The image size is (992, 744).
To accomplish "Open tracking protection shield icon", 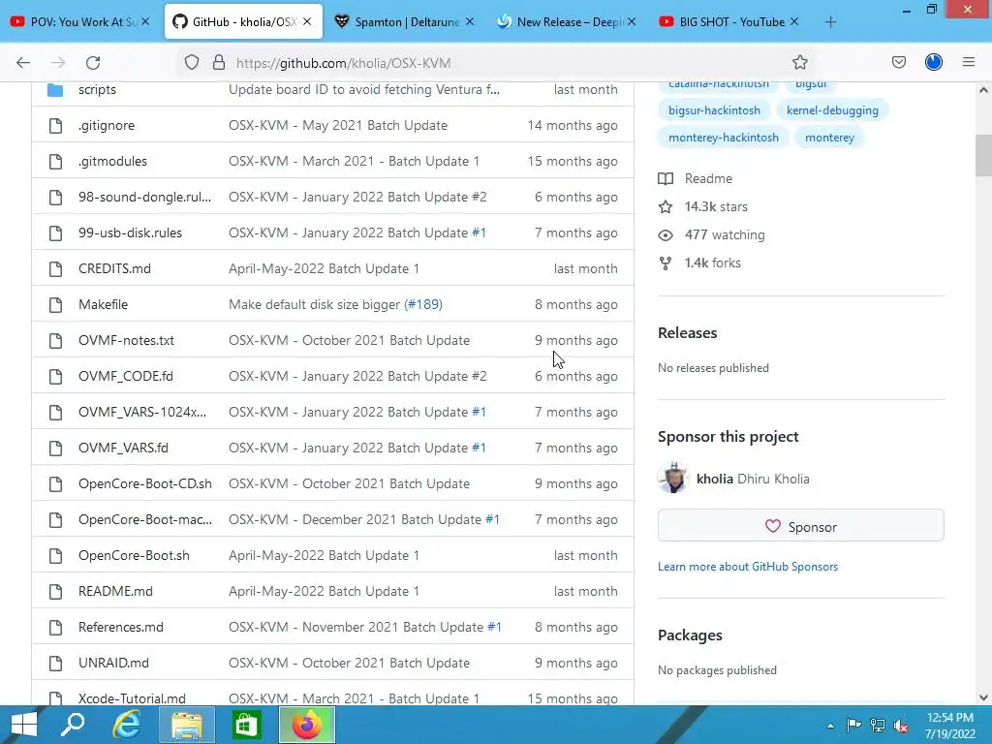I will [192, 63].
